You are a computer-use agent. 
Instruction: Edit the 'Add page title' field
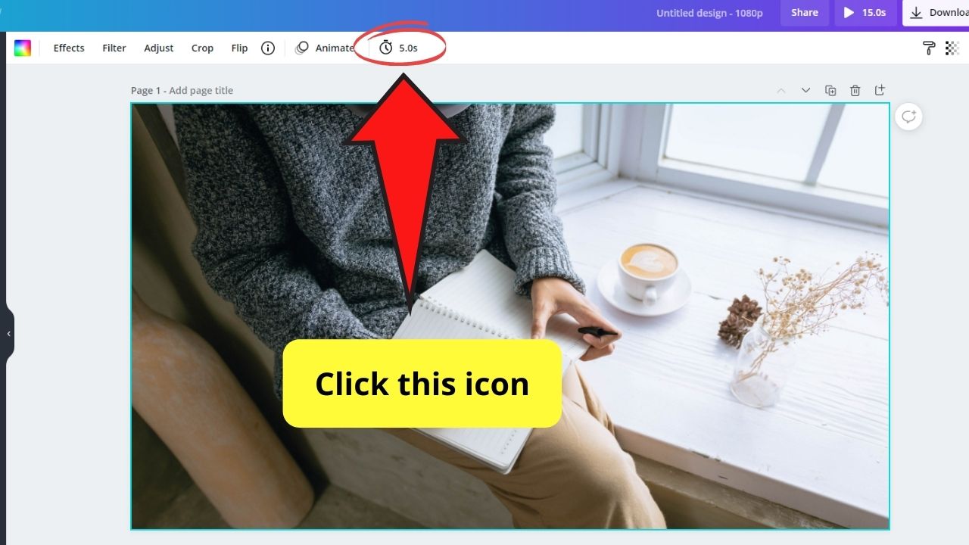201,90
